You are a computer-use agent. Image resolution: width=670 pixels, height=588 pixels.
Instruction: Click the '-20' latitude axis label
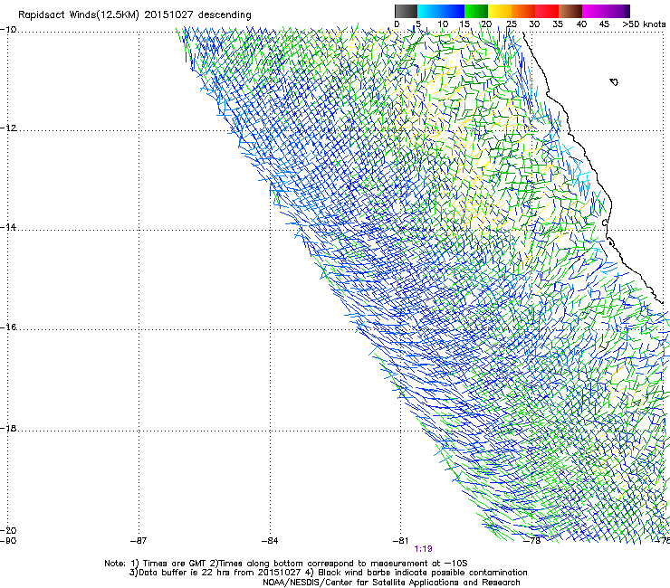tap(8, 530)
